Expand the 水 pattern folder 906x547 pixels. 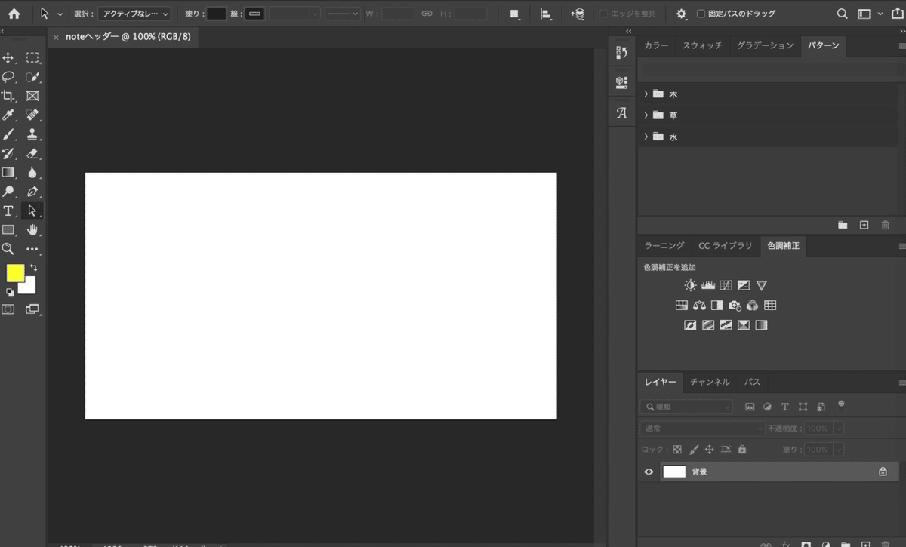[646, 137]
